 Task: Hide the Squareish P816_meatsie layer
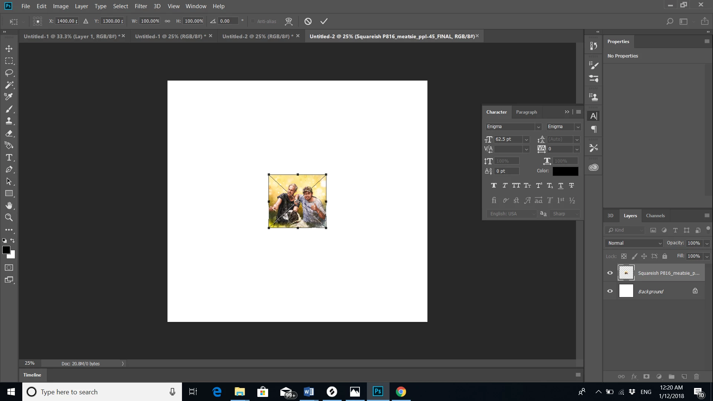click(610, 273)
